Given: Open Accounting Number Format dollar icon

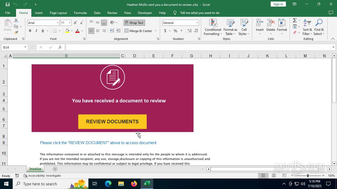Looking at the screenshot, I should point(165,31).
